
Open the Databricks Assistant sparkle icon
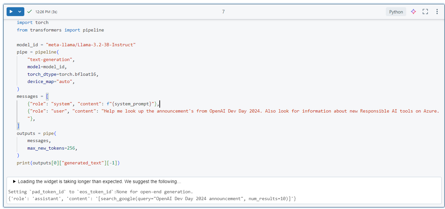coord(413,11)
